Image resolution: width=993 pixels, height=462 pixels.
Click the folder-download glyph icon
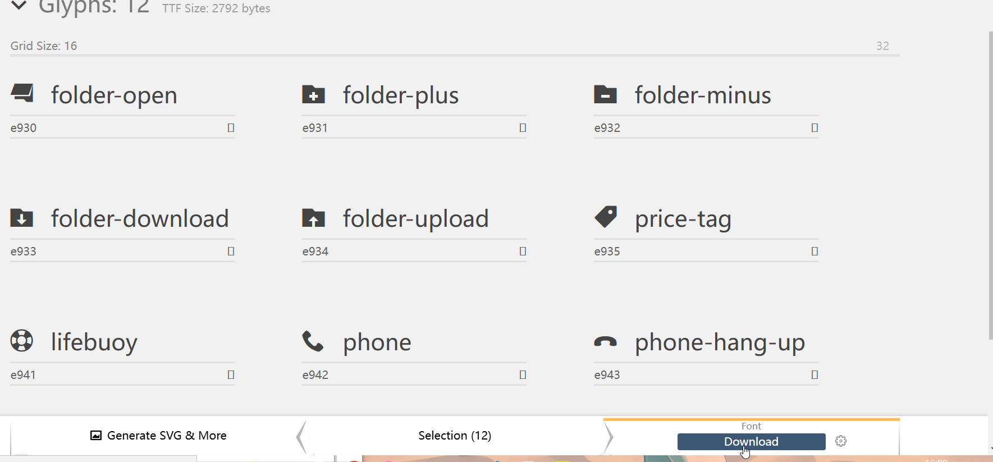(x=21, y=218)
